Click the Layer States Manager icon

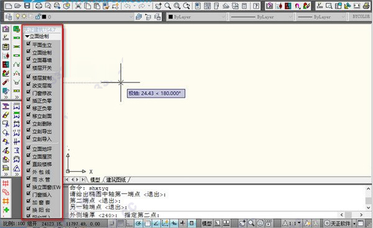[x=157, y=17]
